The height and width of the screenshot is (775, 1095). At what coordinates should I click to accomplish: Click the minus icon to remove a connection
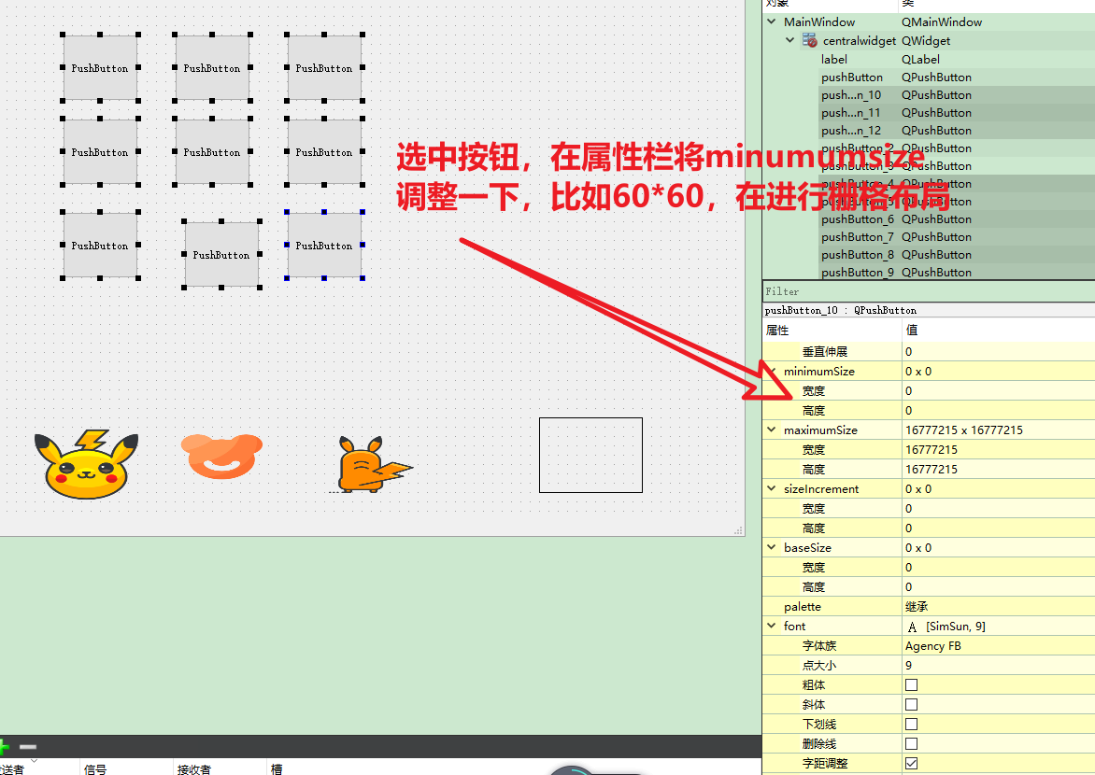pyautogui.click(x=29, y=747)
